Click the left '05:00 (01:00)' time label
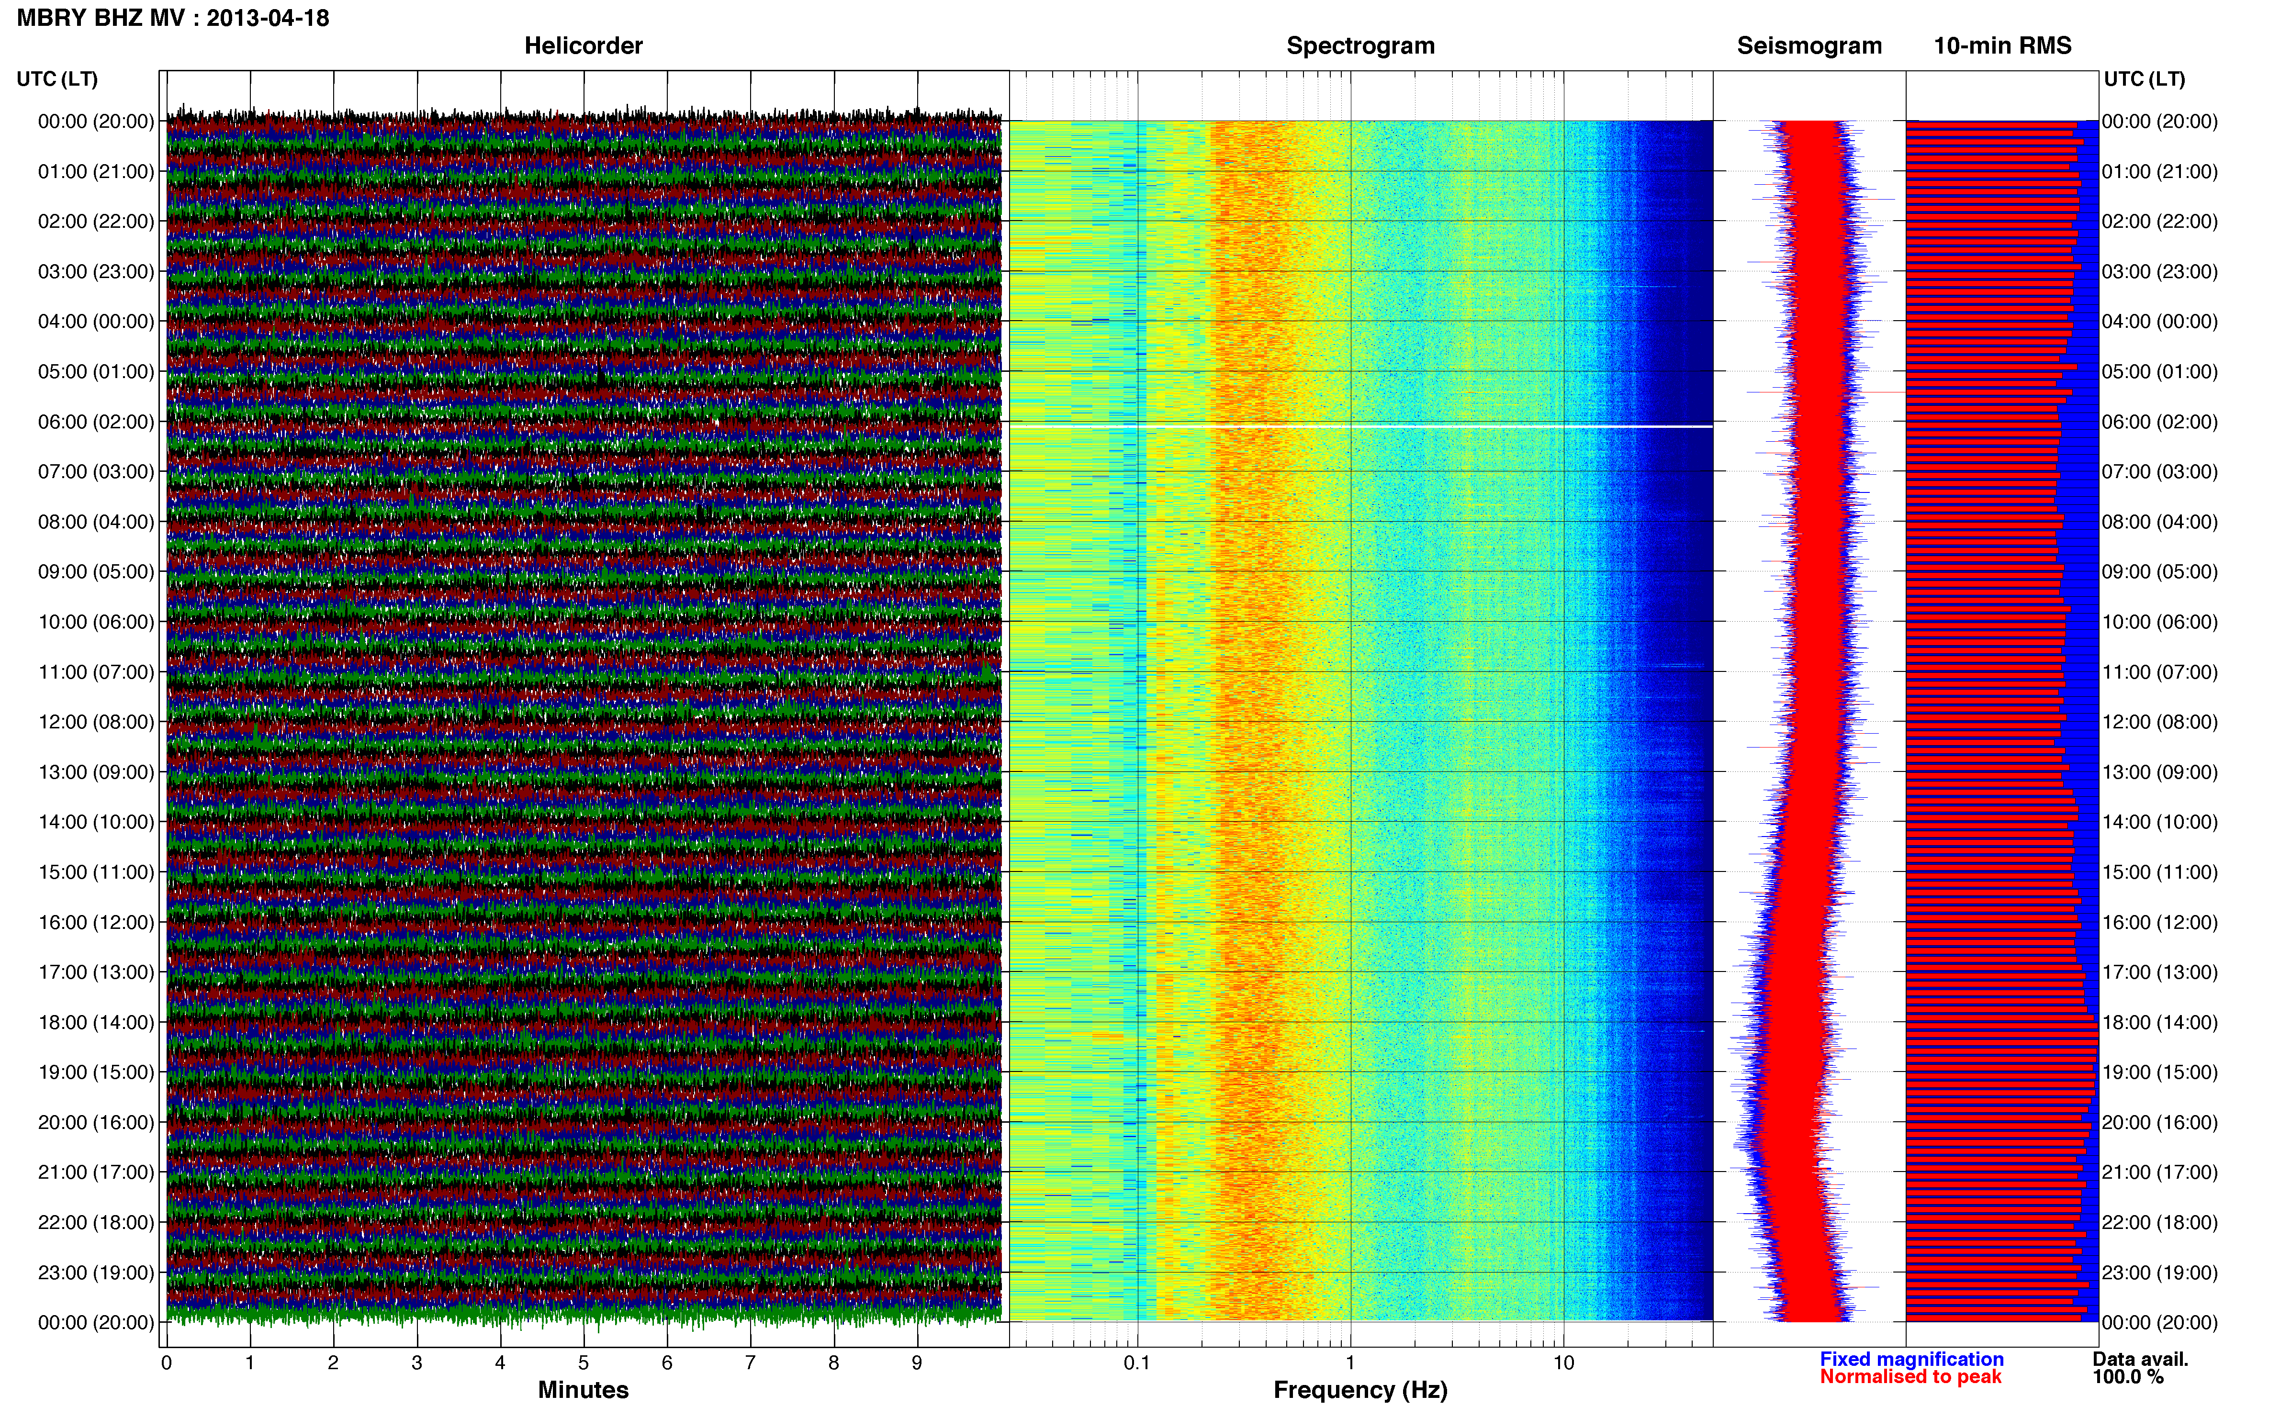This screenshot has width=2269, height=1418. click(96, 371)
